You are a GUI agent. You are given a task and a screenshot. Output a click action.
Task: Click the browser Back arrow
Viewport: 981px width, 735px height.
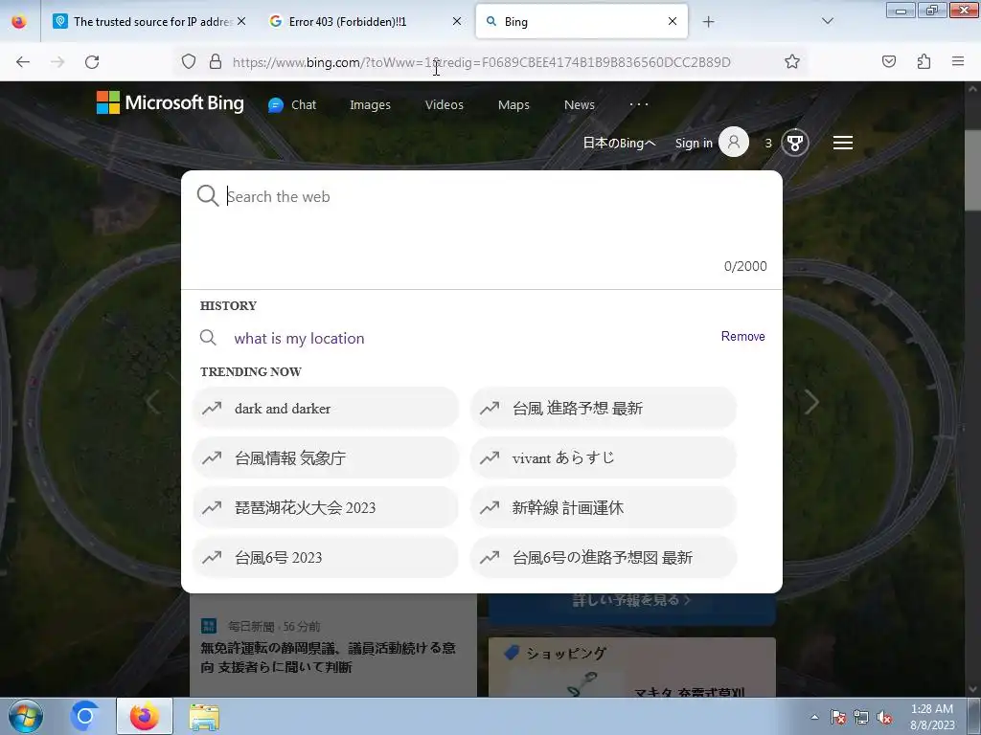coord(23,61)
